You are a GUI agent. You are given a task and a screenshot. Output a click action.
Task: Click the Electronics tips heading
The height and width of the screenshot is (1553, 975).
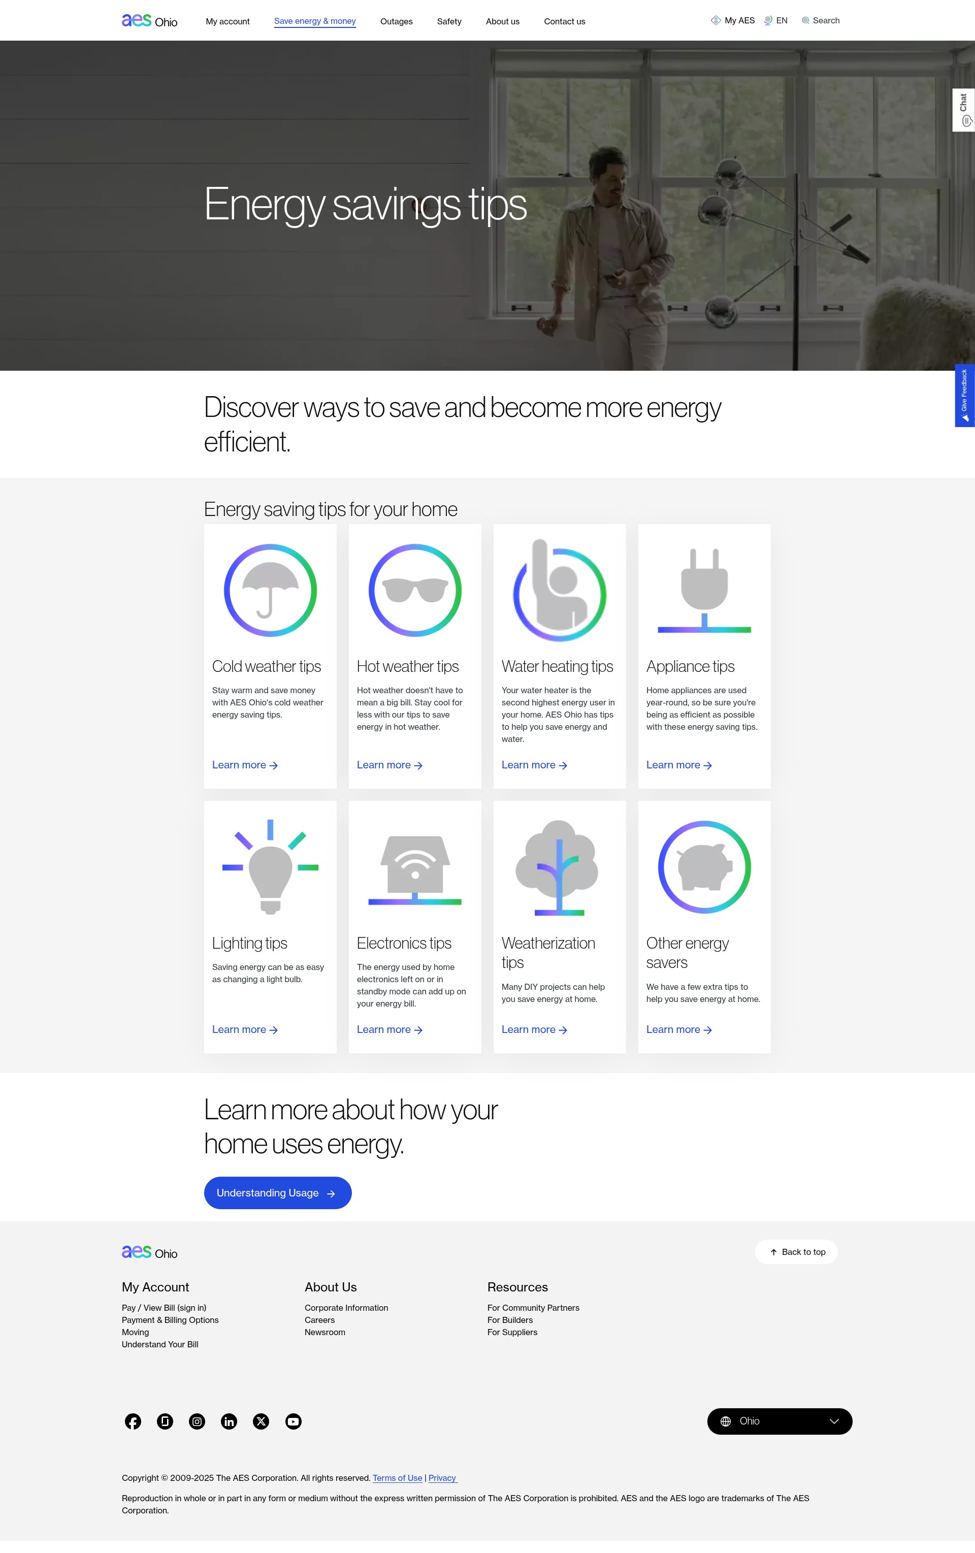(x=404, y=943)
